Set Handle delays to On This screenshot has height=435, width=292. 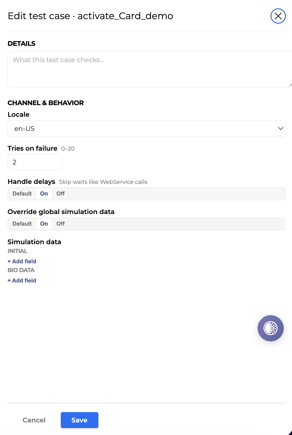coord(44,194)
